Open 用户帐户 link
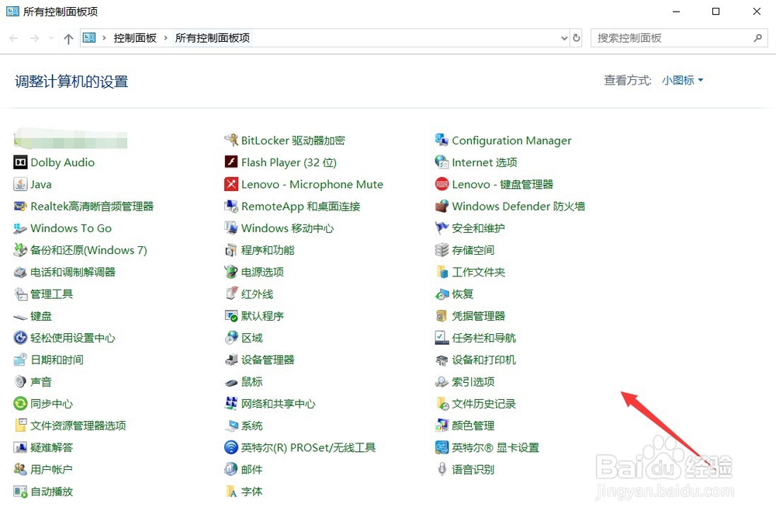Image resolution: width=776 pixels, height=518 pixels. point(51,470)
